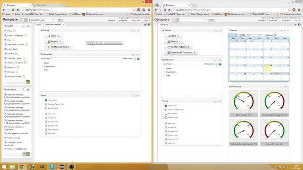Click Invoice Revenue performance gauge

point(275,133)
